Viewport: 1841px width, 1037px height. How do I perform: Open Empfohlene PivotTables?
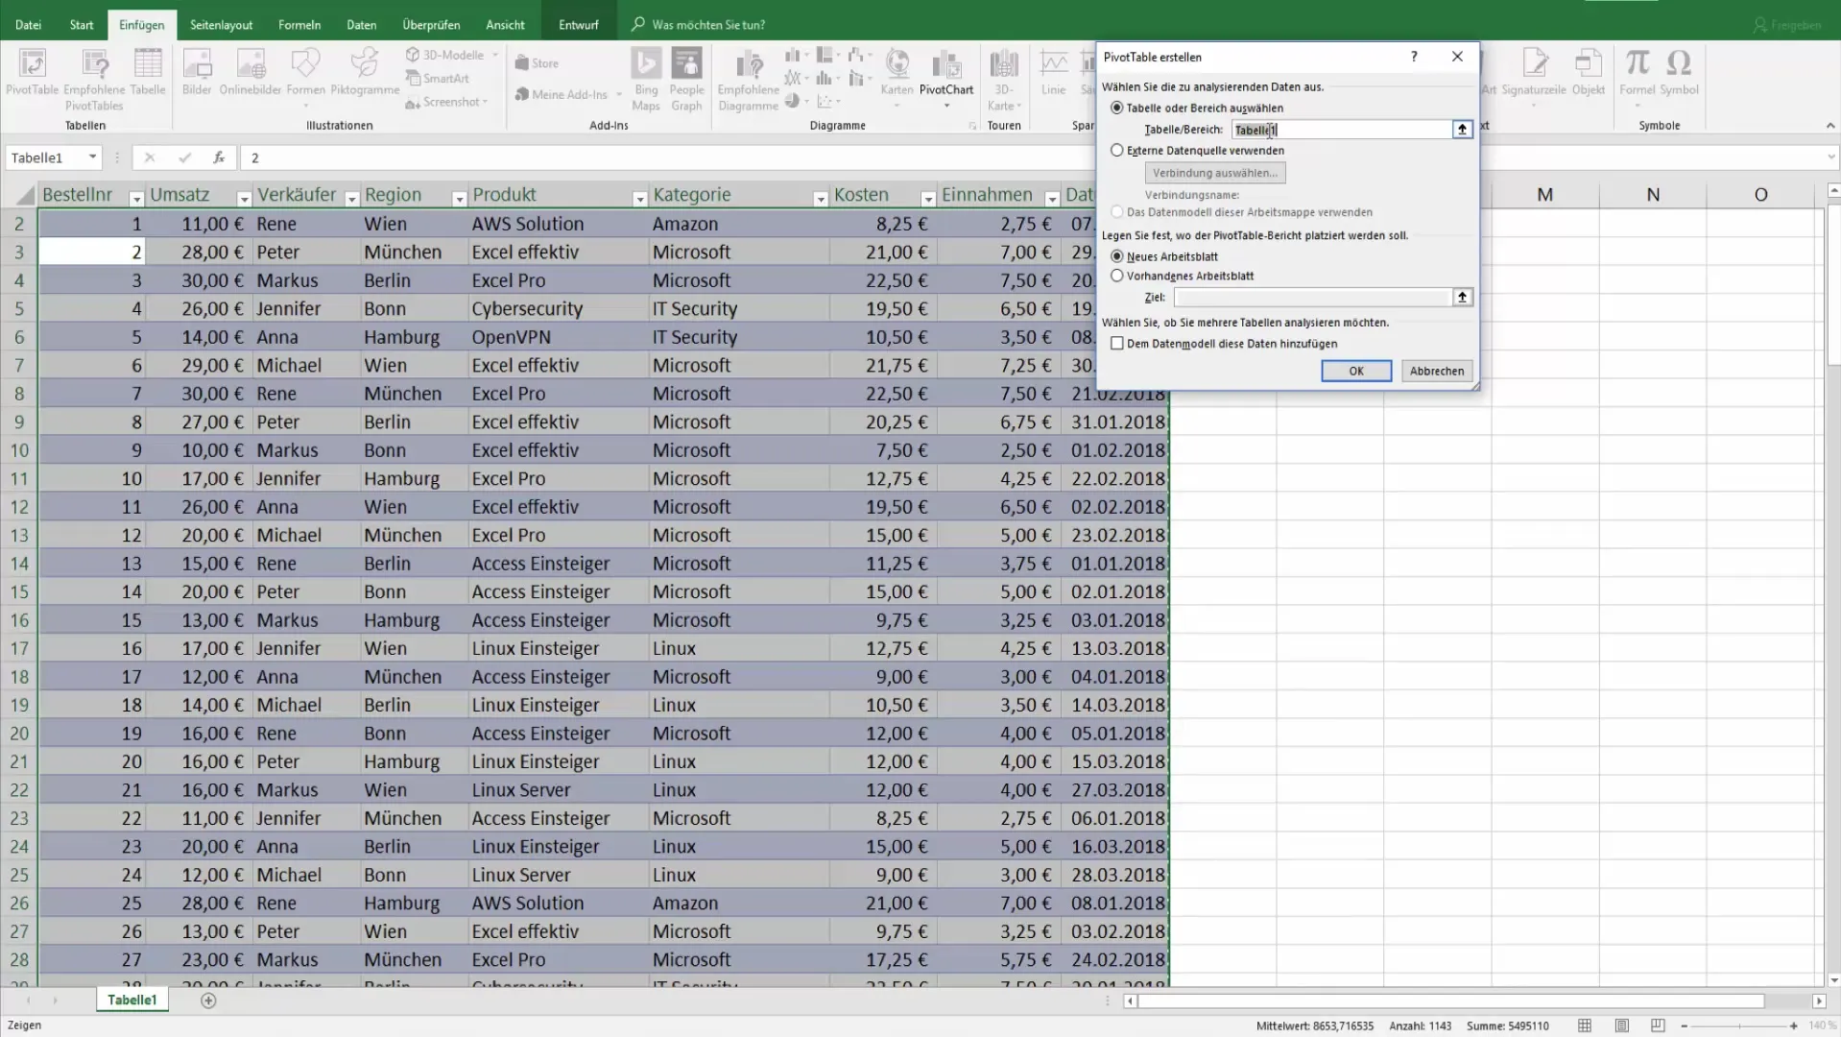pyautogui.click(x=94, y=79)
